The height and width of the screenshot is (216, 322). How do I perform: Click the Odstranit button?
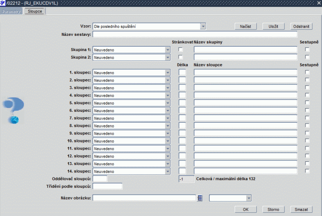coord(301,26)
